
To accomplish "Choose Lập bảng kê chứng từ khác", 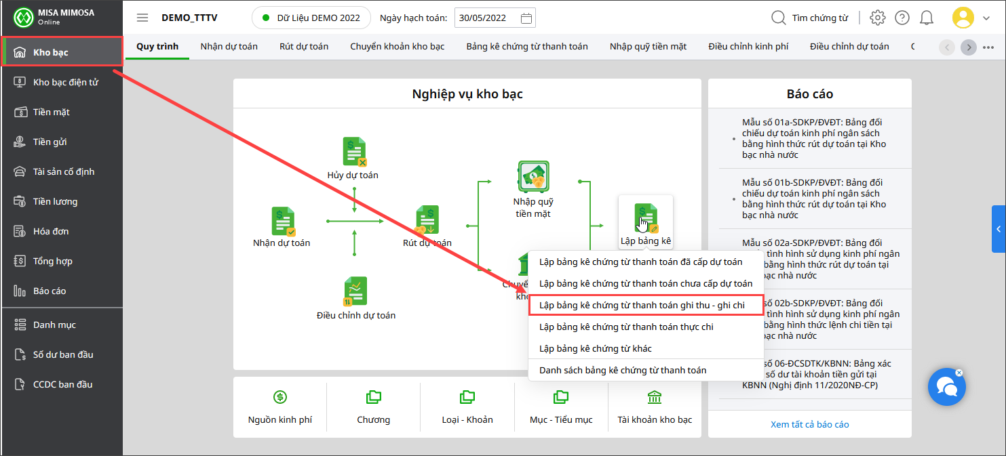I will pyautogui.click(x=646, y=349).
